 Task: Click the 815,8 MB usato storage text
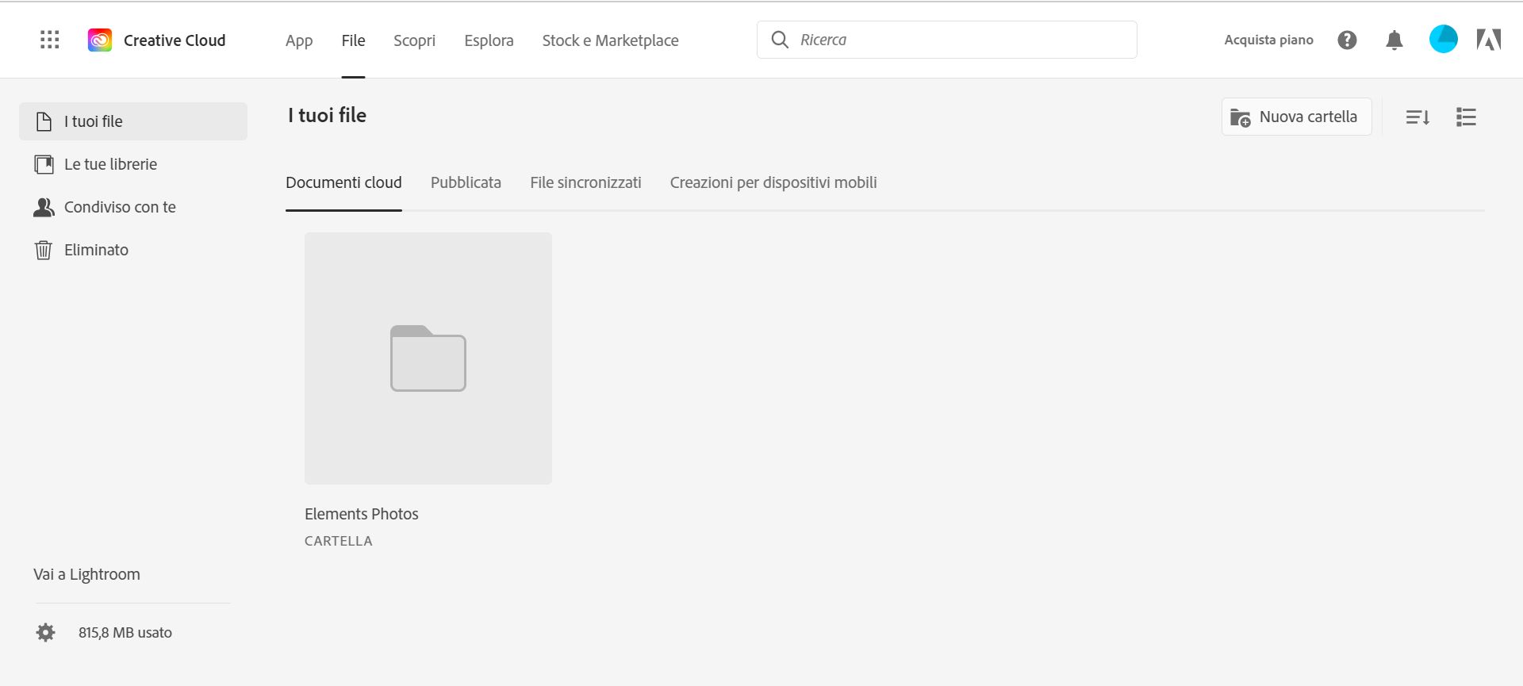[125, 632]
